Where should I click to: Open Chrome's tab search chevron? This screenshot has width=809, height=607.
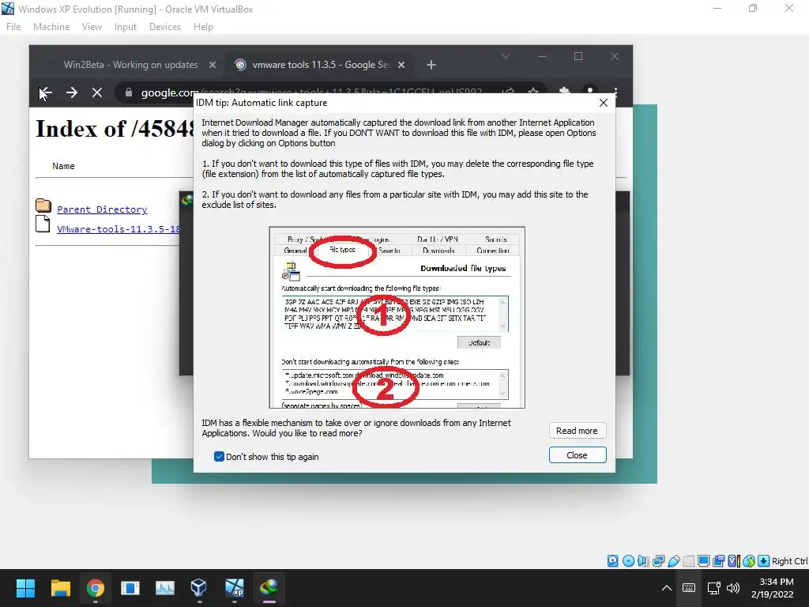tap(506, 56)
